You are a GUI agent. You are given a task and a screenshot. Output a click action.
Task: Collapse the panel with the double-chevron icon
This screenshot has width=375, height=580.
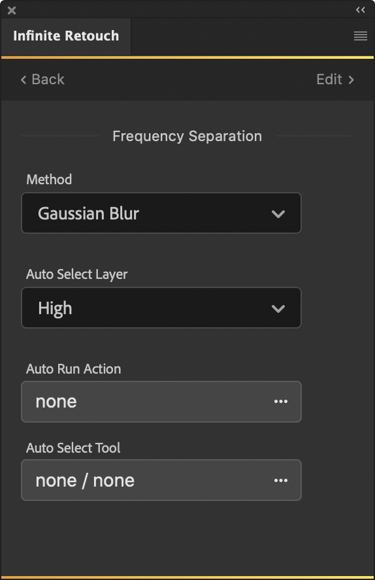(360, 10)
